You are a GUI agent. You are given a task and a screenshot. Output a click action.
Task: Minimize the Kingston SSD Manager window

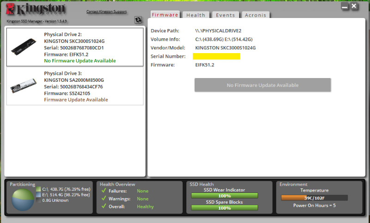coord(345,6)
